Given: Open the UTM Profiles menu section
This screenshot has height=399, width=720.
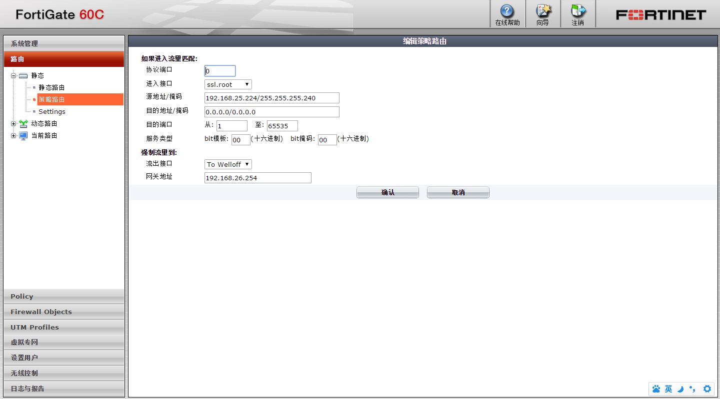Looking at the screenshot, I should tap(64, 327).
